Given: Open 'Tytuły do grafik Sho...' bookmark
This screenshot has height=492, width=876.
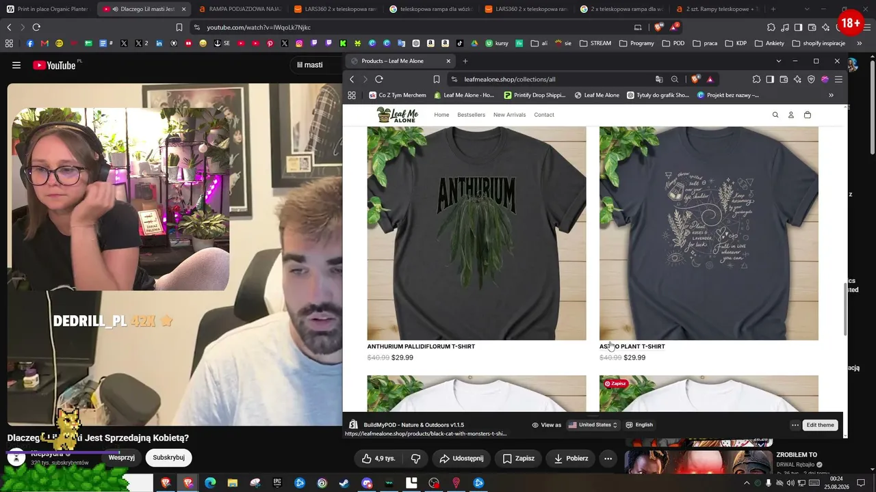Looking at the screenshot, I should pos(658,96).
